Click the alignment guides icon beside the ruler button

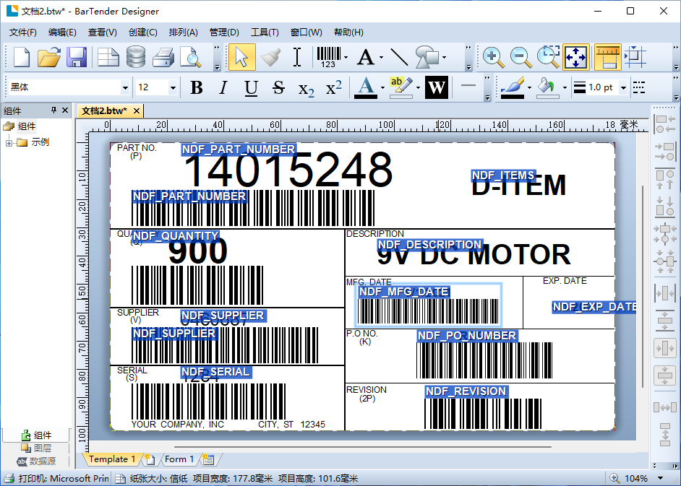point(635,57)
